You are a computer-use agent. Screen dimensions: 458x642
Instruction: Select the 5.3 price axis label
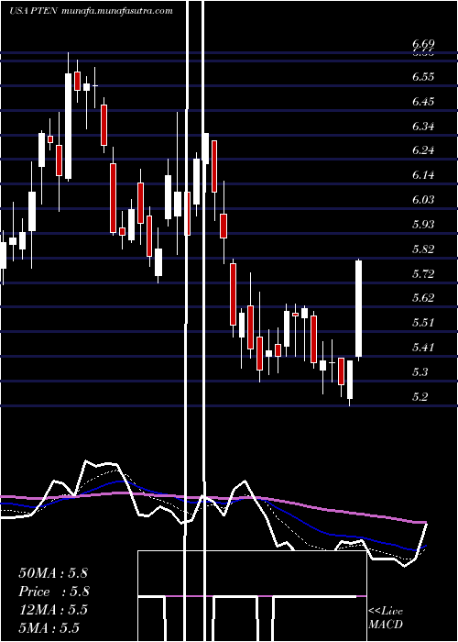420,371
